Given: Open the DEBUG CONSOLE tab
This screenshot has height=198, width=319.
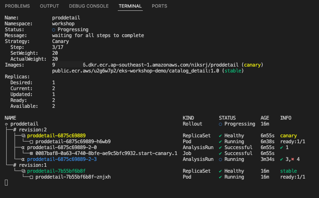Looking at the screenshot, I should (89, 6).
